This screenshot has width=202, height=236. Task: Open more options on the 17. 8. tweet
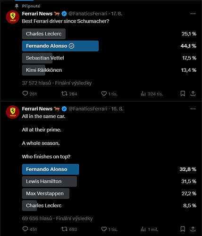pyautogui.click(x=193, y=14)
